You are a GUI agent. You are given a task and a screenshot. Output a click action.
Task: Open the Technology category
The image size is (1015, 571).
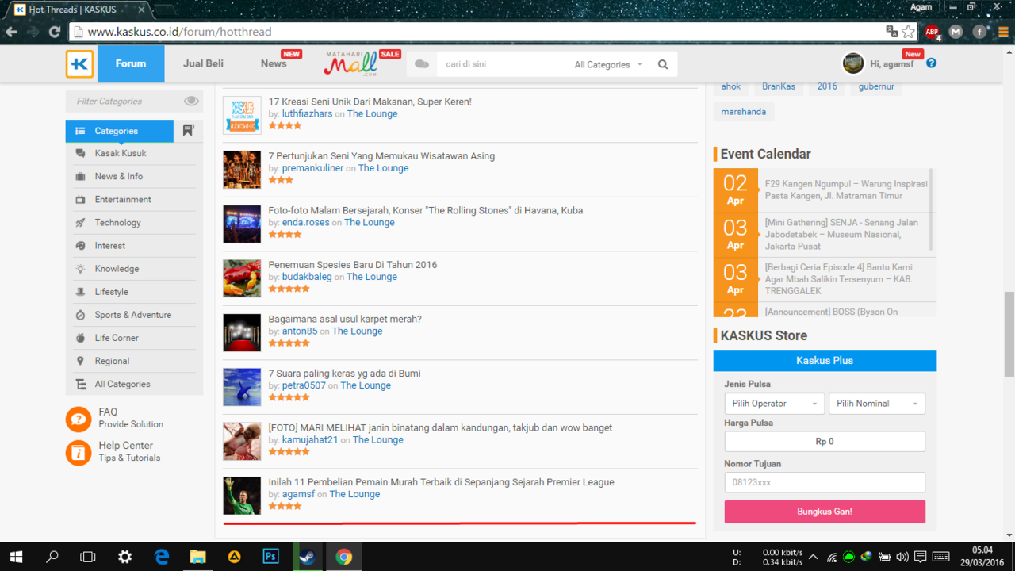[x=117, y=222]
